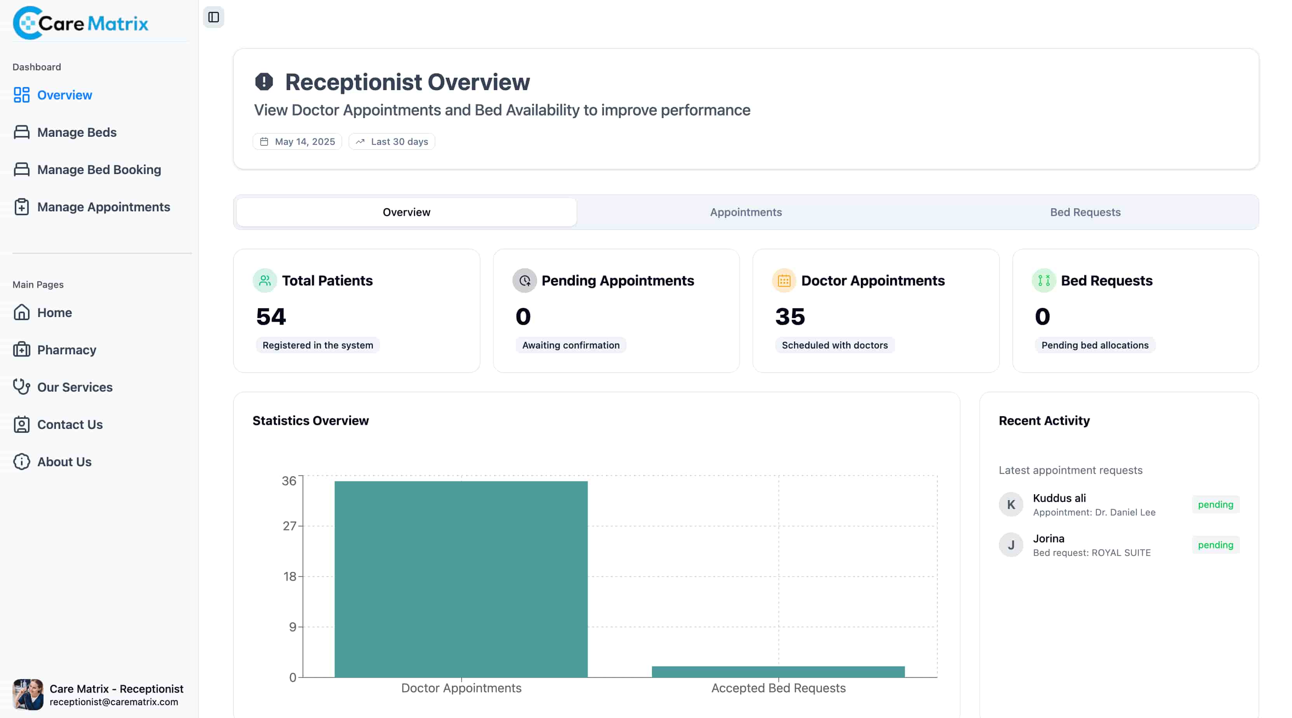Click the calendar icon on date badge
This screenshot has height=718, width=1292.
point(264,141)
